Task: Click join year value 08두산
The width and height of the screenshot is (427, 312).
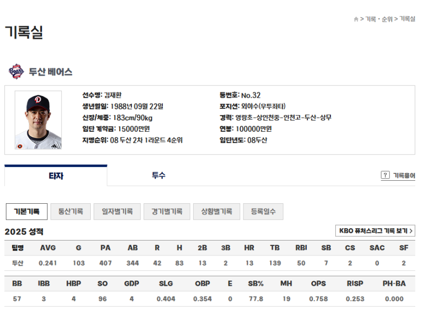Action: tap(257, 140)
